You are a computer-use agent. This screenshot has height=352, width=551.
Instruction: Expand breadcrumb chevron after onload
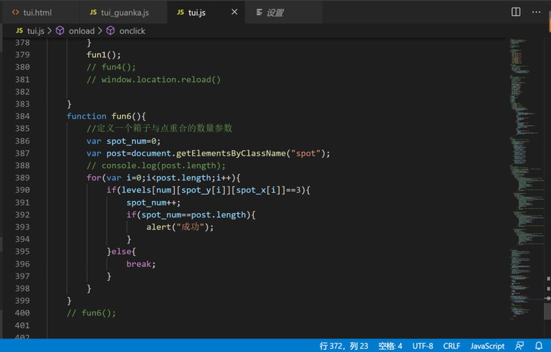coord(100,31)
